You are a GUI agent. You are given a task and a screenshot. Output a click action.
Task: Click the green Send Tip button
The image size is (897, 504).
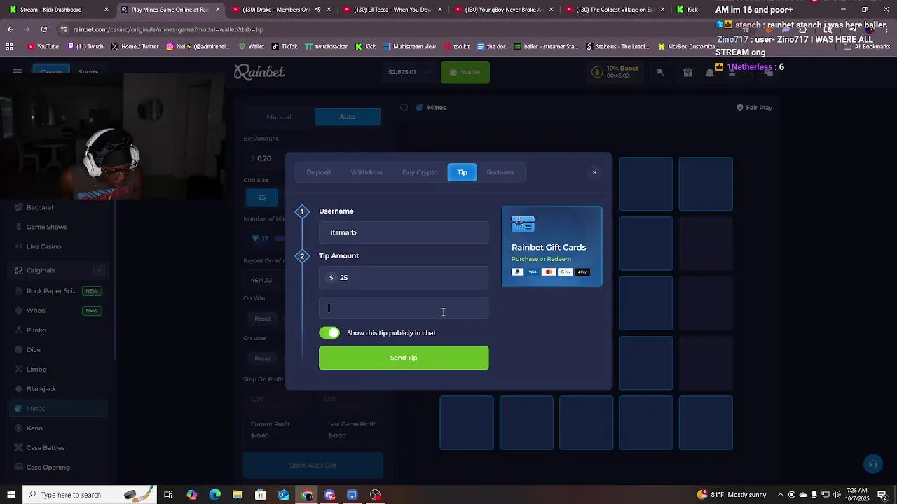pos(404,358)
